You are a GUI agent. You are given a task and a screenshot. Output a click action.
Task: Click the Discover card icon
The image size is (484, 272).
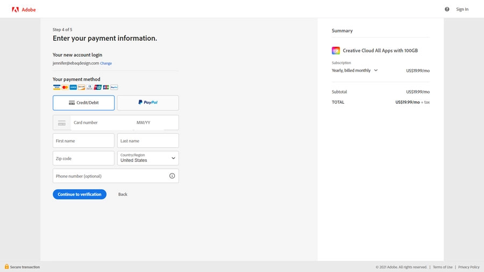coord(81,87)
